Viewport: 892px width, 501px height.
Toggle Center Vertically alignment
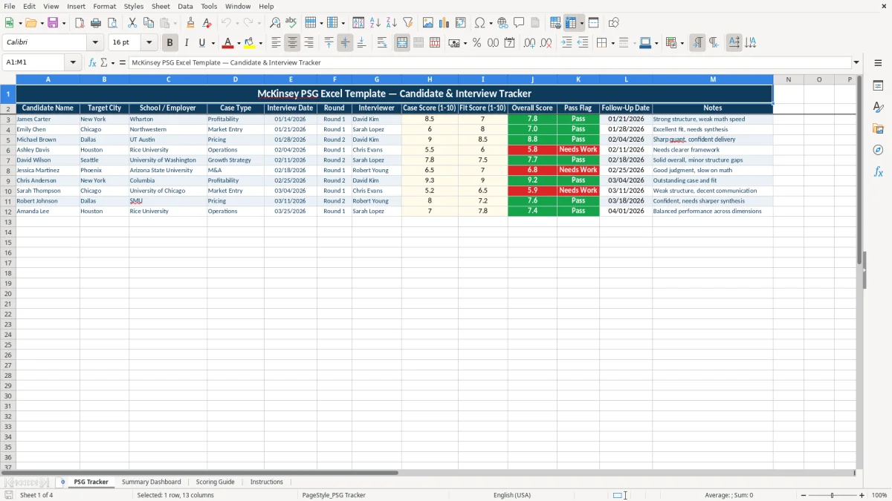345,43
